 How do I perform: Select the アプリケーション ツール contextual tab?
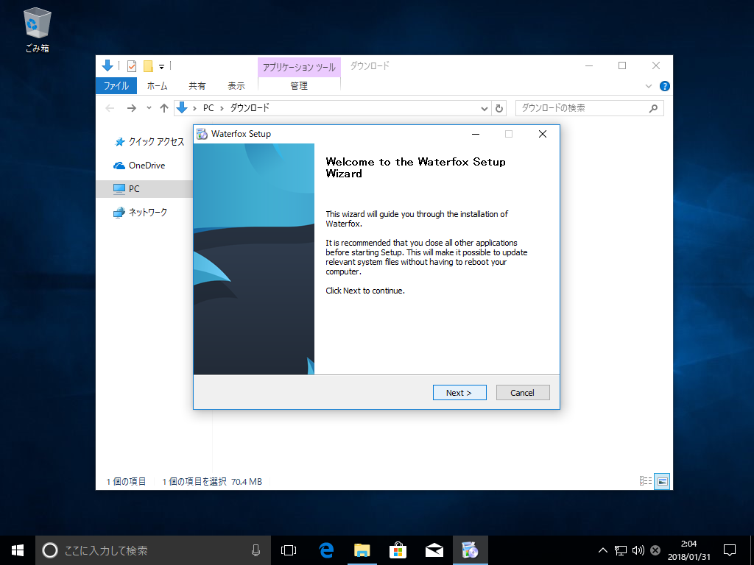coord(299,67)
